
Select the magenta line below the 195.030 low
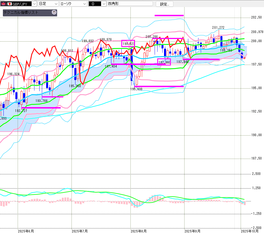pos(159,86)
